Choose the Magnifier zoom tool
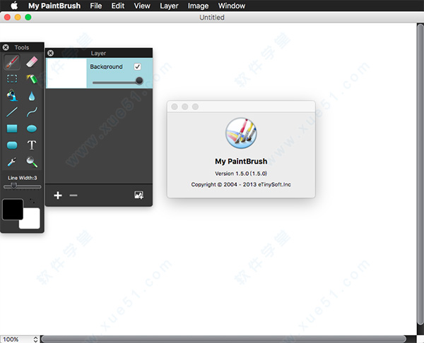This screenshot has height=343, width=424. click(x=32, y=162)
